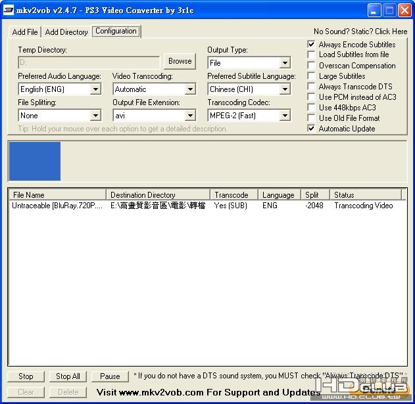Click the Temp Directory input field
The image size is (415, 404).
coord(89,62)
